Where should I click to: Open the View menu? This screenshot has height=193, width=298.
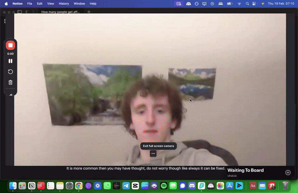point(51,3)
